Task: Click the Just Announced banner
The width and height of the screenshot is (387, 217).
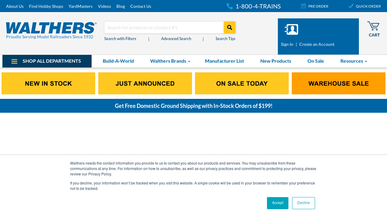Action: coord(145,83)
